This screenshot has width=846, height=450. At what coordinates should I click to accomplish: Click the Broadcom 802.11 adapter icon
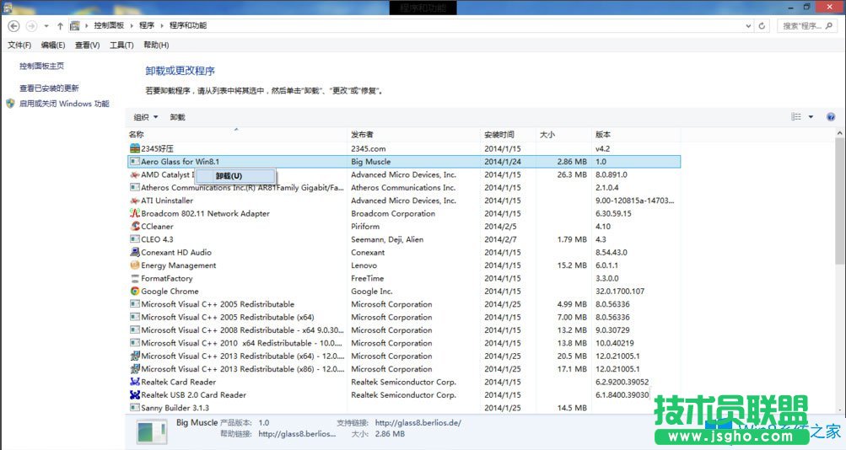pyautogui.click(x=135, y=213)
